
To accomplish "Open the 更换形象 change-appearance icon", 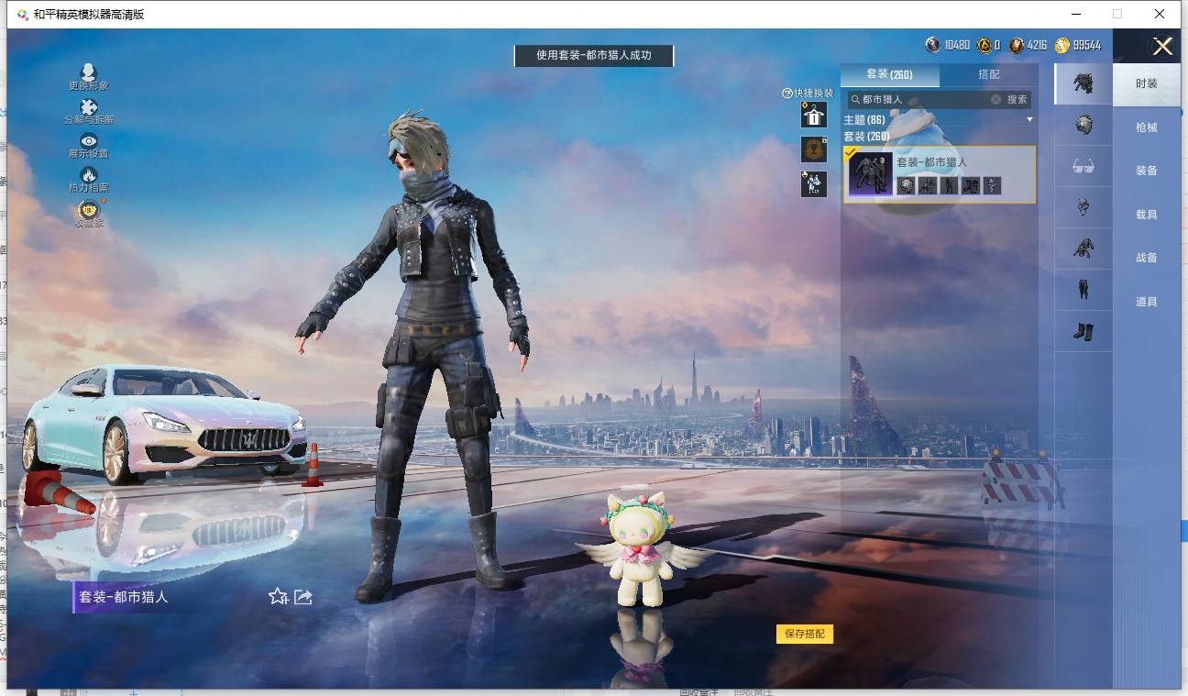I will coord(89,72).
